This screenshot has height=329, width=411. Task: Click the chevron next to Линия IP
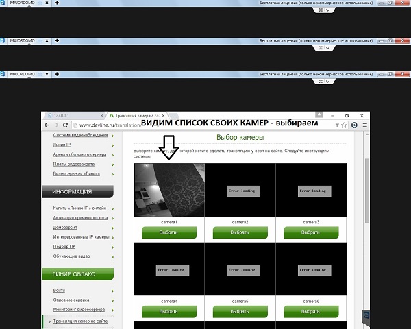point(113,145)
